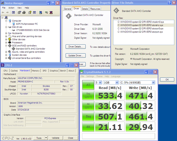Open the test size dropdown showing 1GiB
Viewport: 177px width, 141px height.
coord(117,83)
